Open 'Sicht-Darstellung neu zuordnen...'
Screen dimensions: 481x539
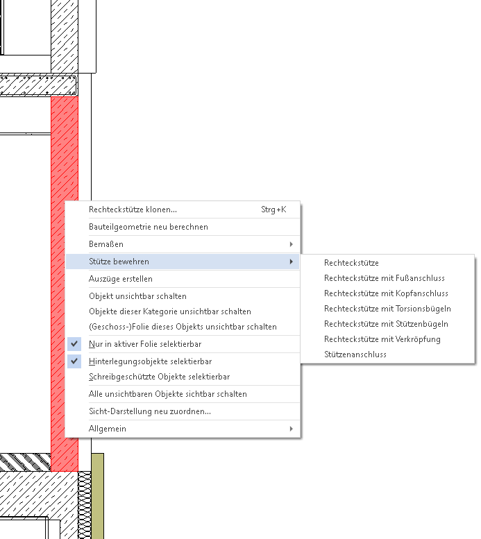point(183,411)
